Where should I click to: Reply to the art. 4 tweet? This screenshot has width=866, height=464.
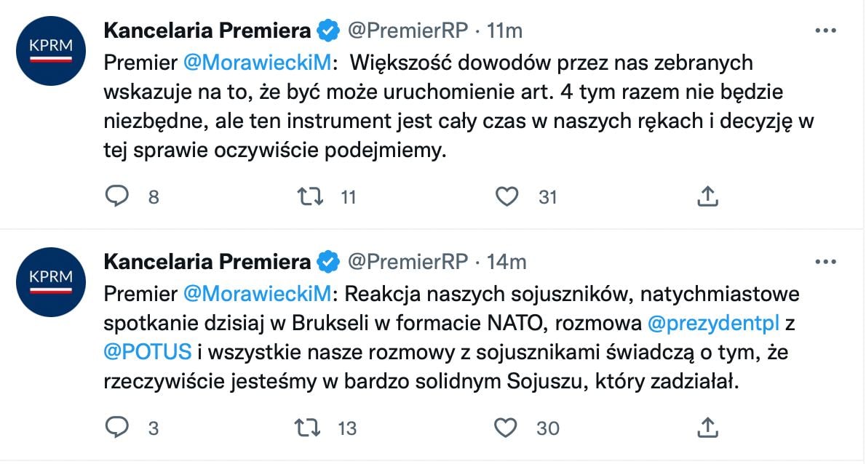116,196
